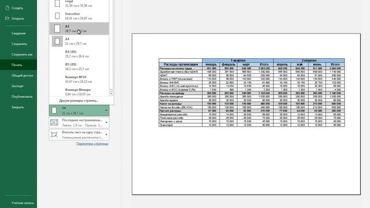Open the Параметры страницы link

pyautogui.click(x=92, y=143)
